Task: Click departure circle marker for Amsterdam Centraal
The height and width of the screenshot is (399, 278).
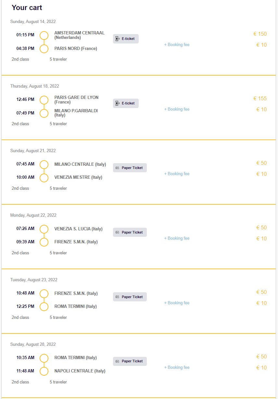Action: tap(44, 35)
